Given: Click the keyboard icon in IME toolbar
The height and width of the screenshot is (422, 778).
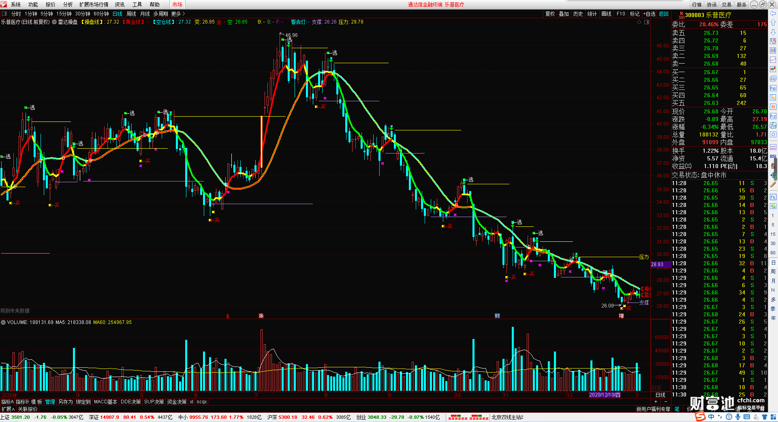Looking at the screenshot, I should point(747,417).
